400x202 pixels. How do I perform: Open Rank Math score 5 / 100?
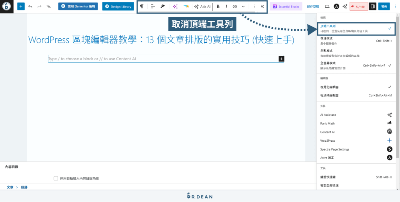click(359, 7)
